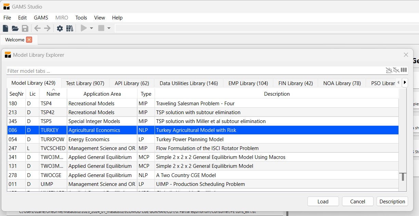The image size is (419, 216).
Task: Click the command line parameters field in toolbar
Action: [x=267, y=28]
